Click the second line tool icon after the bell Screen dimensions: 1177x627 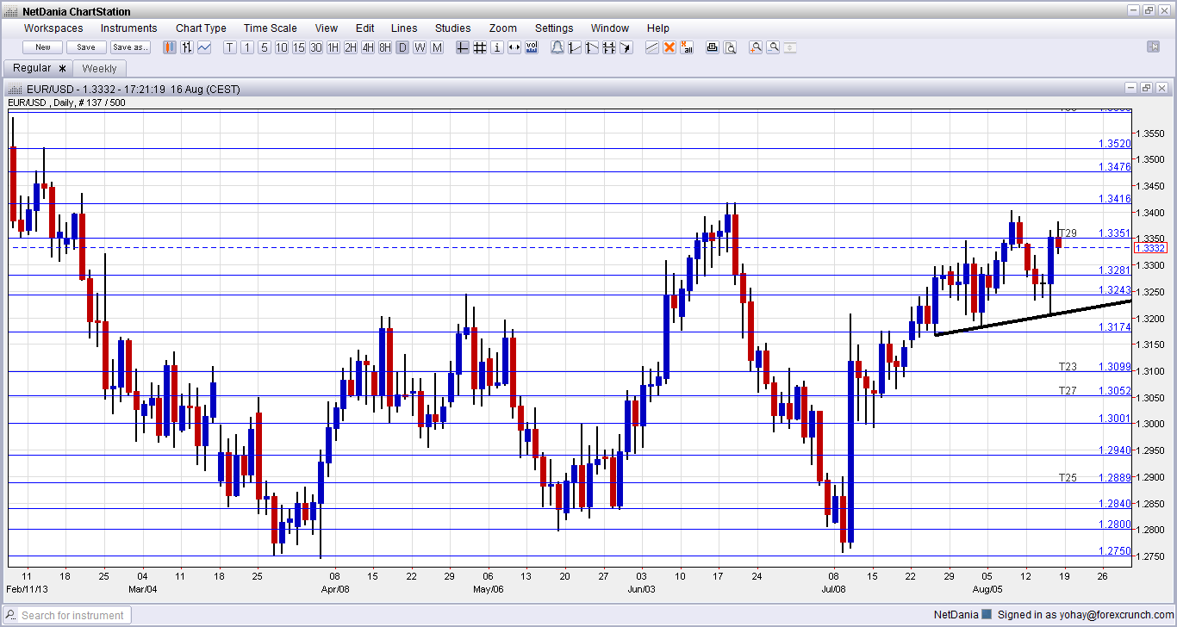click(592, 47)
